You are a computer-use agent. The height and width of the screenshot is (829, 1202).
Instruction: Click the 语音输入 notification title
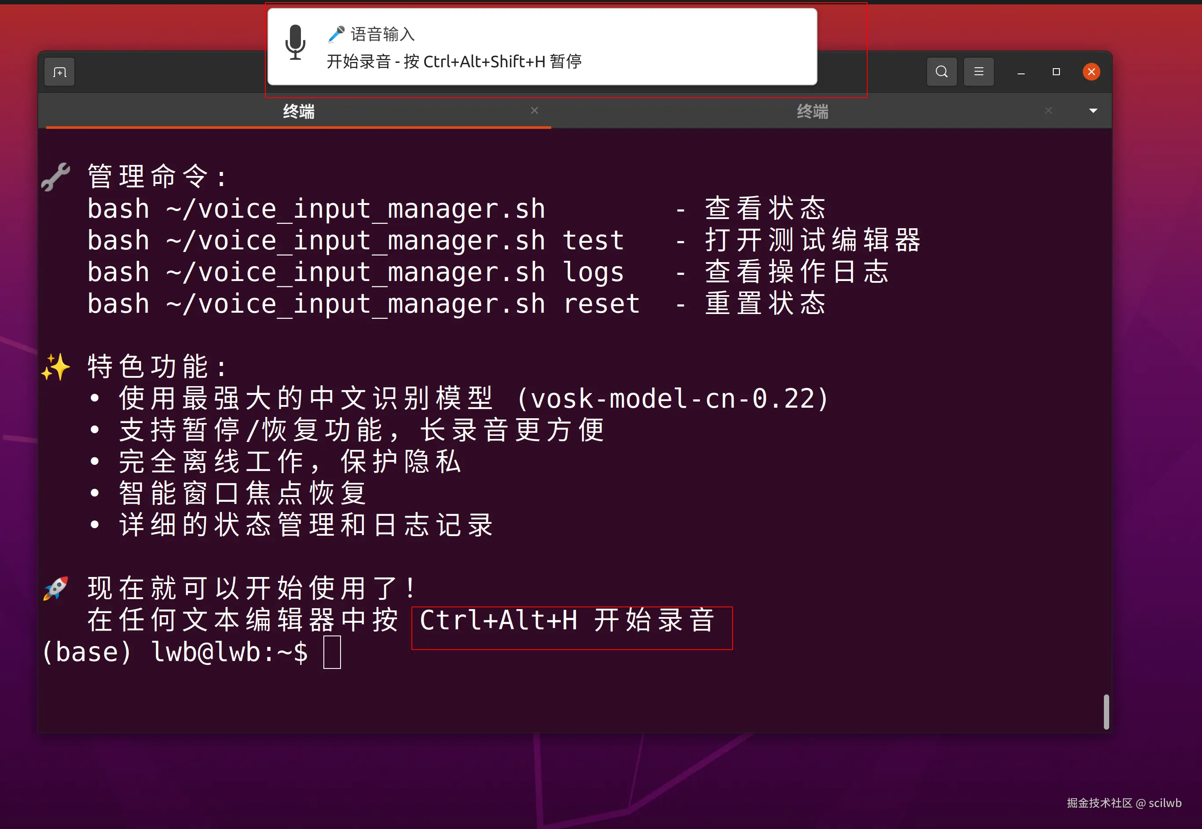(x=382, y=35)
